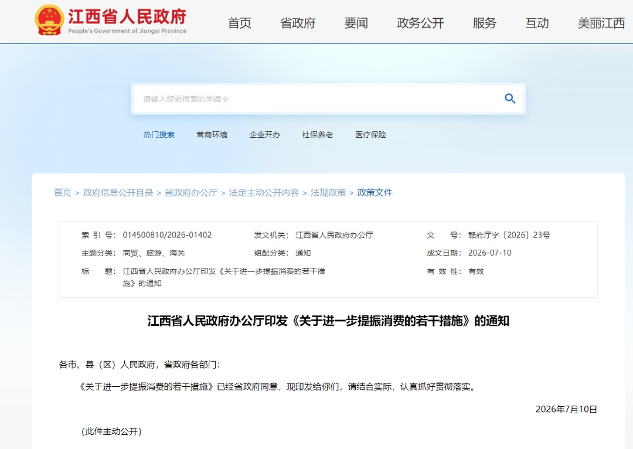Image resolution: width=633 pixels, height=449 pixels.
Task: Select the signature date 2026年7月10日
Action: pyautogui.click(x=566, y=409)
